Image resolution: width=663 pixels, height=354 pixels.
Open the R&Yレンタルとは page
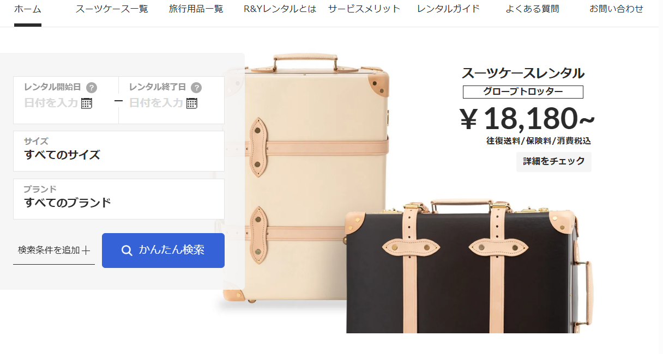[x=280, y=9]
